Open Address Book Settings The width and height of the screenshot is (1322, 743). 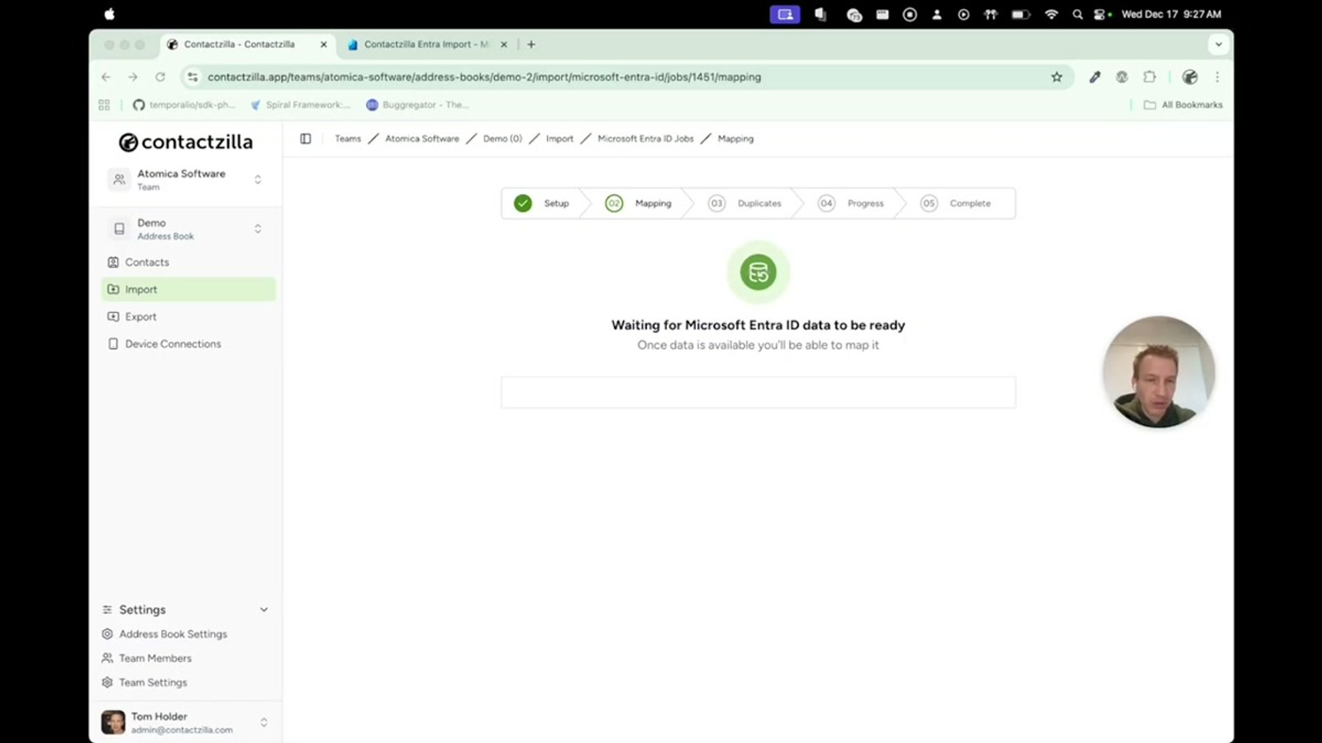click(x=172, y=634)
